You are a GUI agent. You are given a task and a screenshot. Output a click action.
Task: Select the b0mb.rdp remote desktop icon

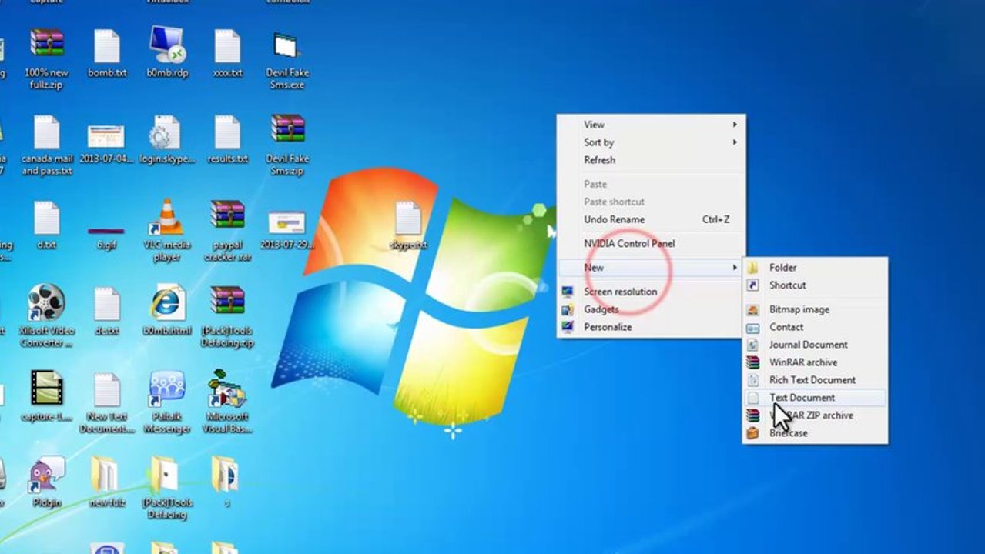coord(167,46)
